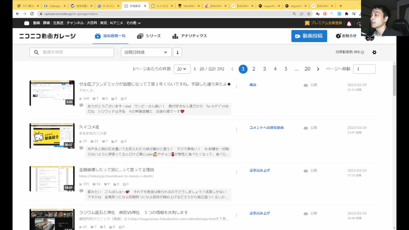Click the comment bubble icon under 久々コメ返 video
This screenshot has width=409, height=230.
pos(81,148)
